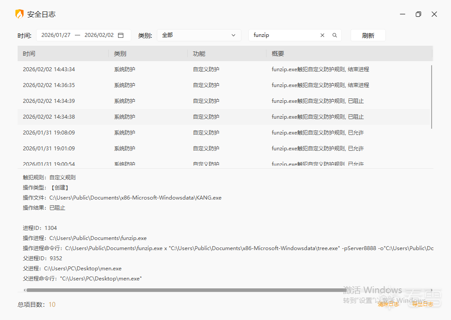Select log row 2026/02/02 14:43:34
The image size is (451, 320).
[x=224, y=69]
